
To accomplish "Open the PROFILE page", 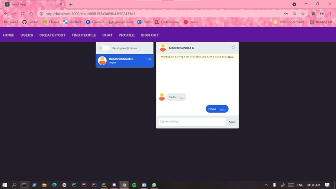I will tap(126, 35).
